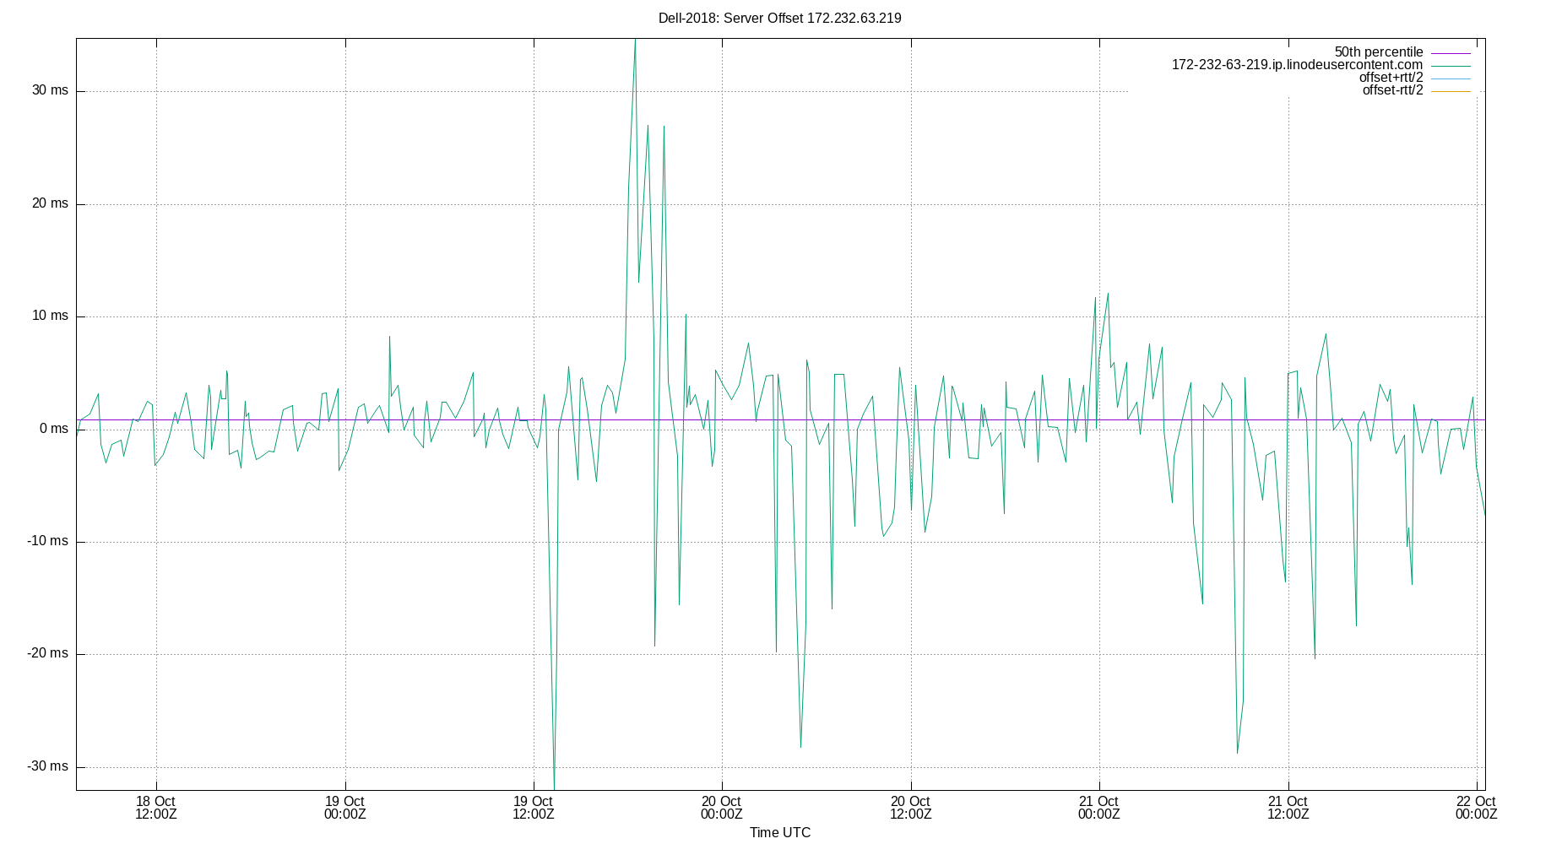
Task: Click the "19 Oct 00:00Z" x-axis label
Action: tap(344, 808)
